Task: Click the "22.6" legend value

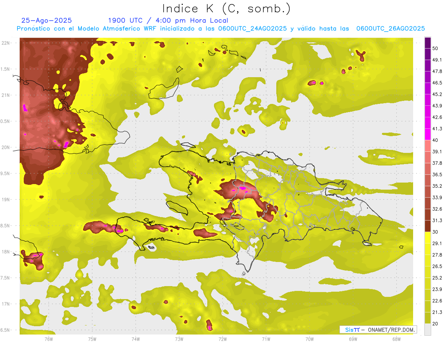Action: pos(437,301)
